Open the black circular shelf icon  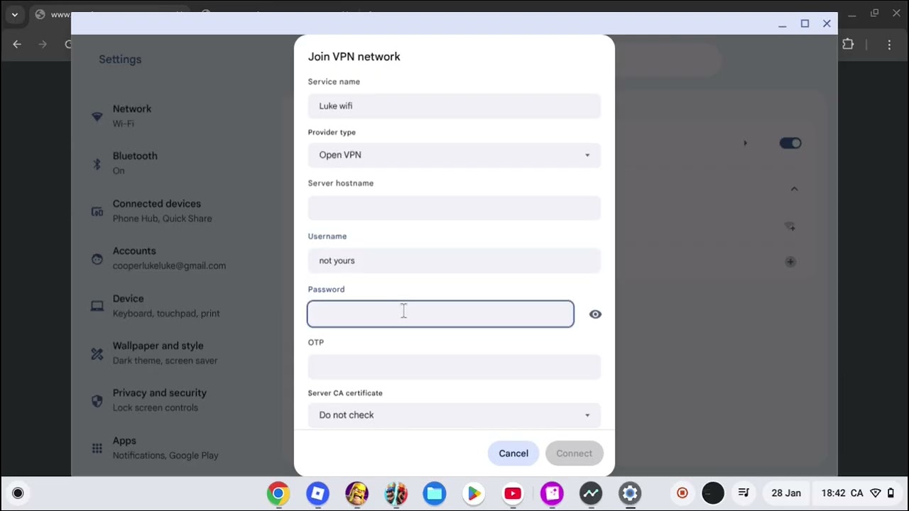(x=713, y=493)
